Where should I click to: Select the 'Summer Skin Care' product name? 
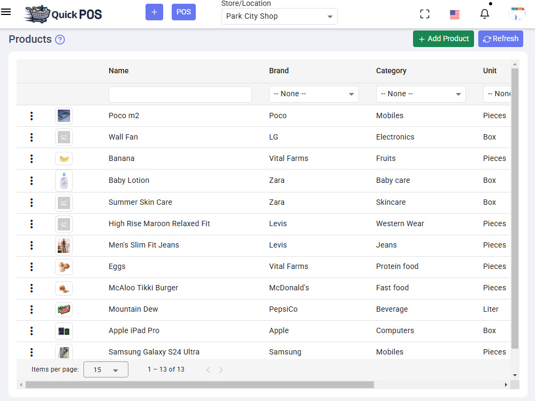pyautogui.click(x=140, y=202)
